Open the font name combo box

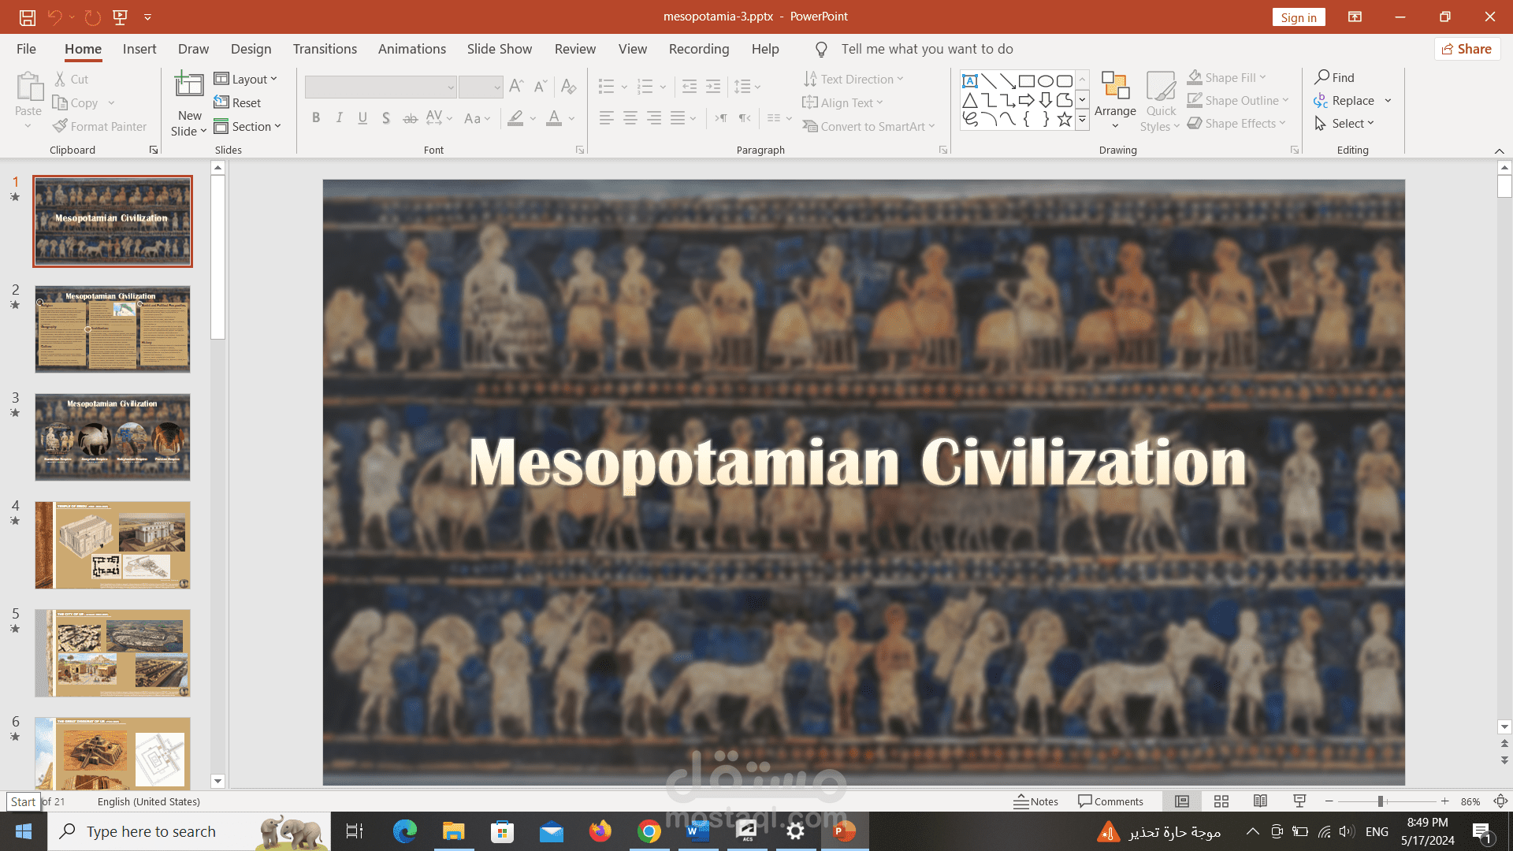coord(381,87)
